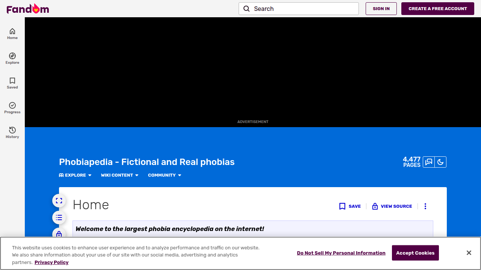This screenshot has width=481, height=270.
Task: Click the Home page heading
Action: tap(91, 205)
